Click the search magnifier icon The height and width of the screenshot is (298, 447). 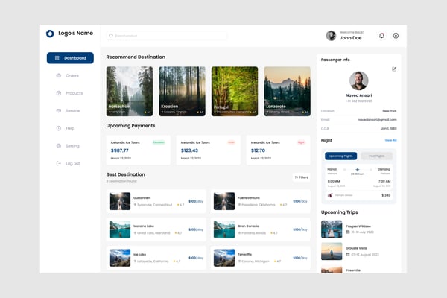[111, 36]
